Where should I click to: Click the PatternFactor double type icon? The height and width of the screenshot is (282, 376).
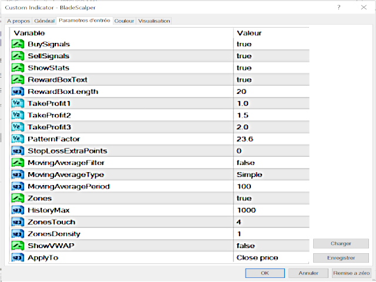pos(17,139)
